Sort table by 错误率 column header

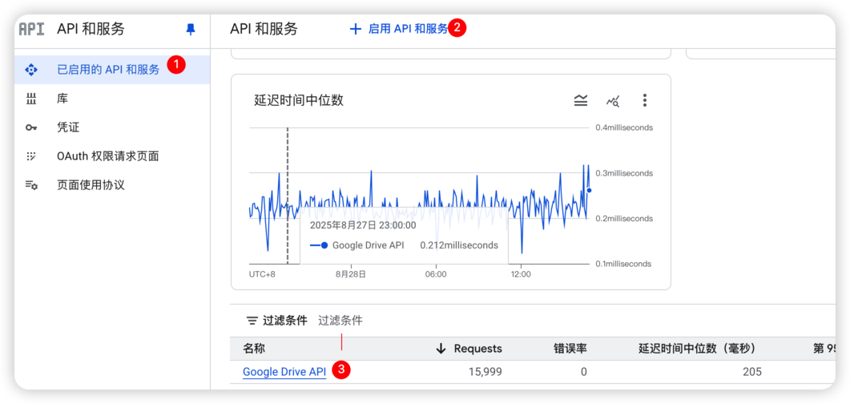[x=570, y=349]
